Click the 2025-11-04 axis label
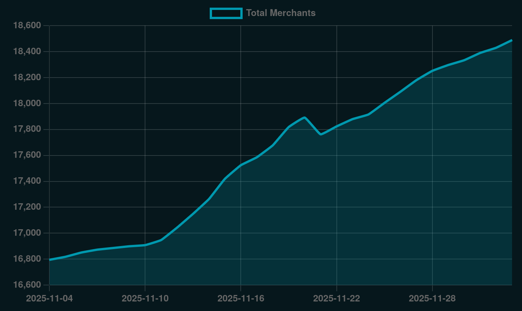This screenshot has width=522, height=311. click(50, 299)
